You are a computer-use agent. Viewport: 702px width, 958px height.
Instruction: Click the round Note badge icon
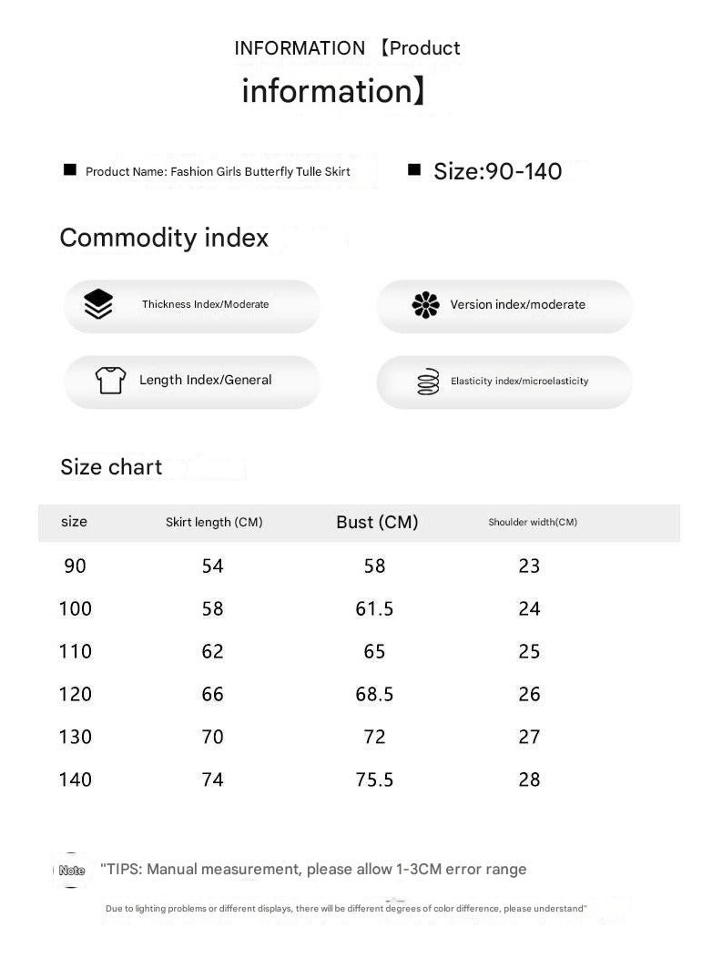click(x=72, y=871)
